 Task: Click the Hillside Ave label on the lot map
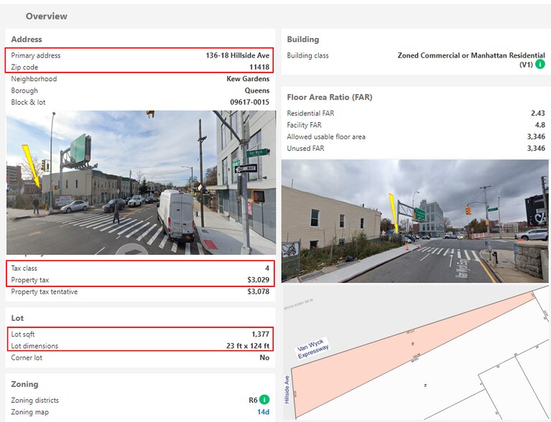pyautogui.click(x=287, y=388)
